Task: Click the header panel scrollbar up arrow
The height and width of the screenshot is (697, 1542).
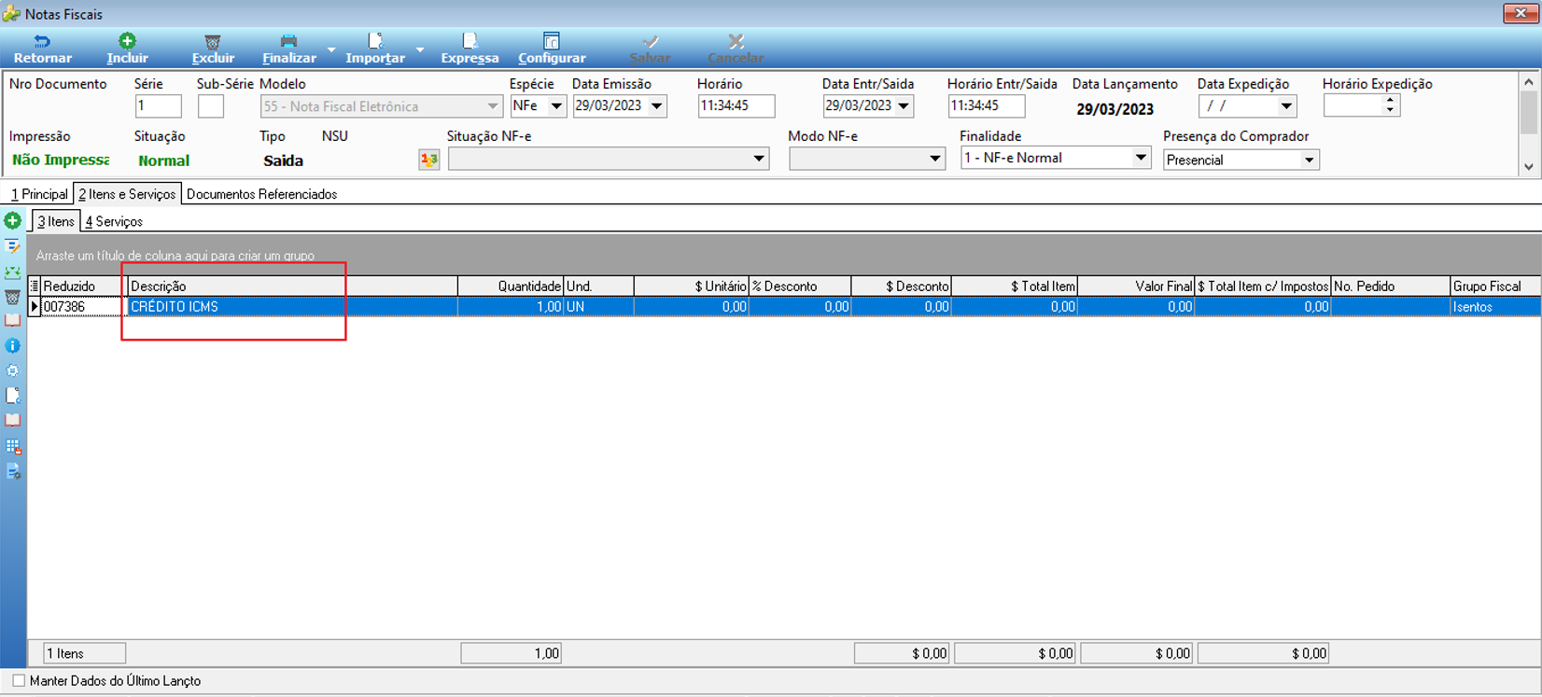Action: 1529,82
